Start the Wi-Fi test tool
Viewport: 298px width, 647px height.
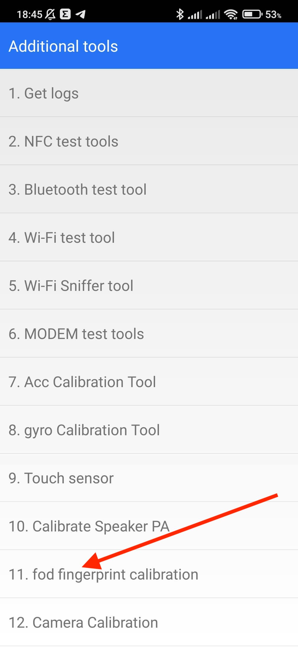149,237
